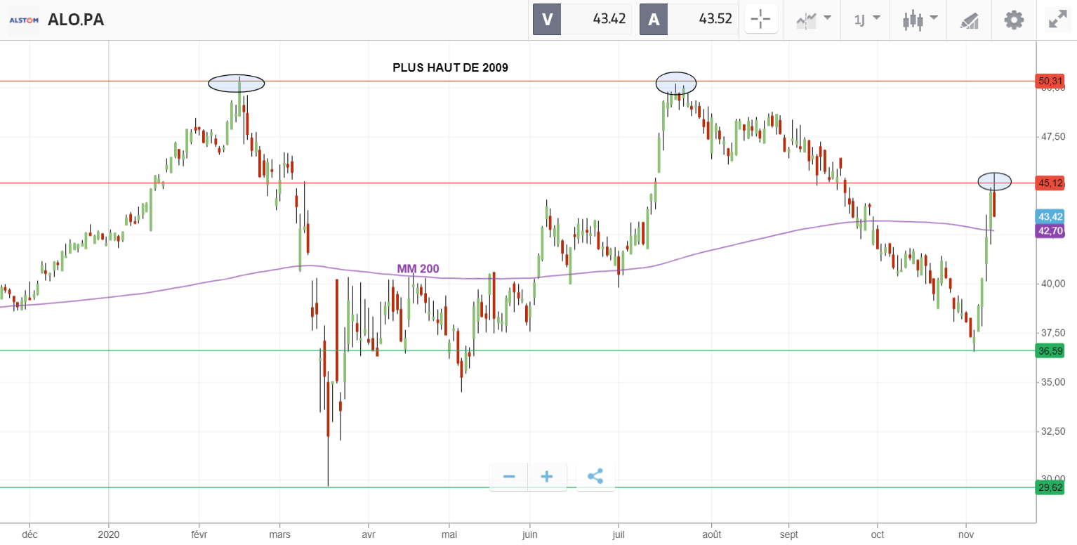Click the 47,50 price axis value
Screen dimensions: 1077x545
click(x=1052, y=136)
